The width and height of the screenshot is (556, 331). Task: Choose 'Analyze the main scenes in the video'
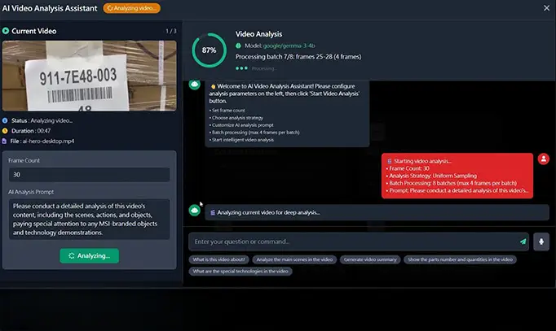point(293,259)
